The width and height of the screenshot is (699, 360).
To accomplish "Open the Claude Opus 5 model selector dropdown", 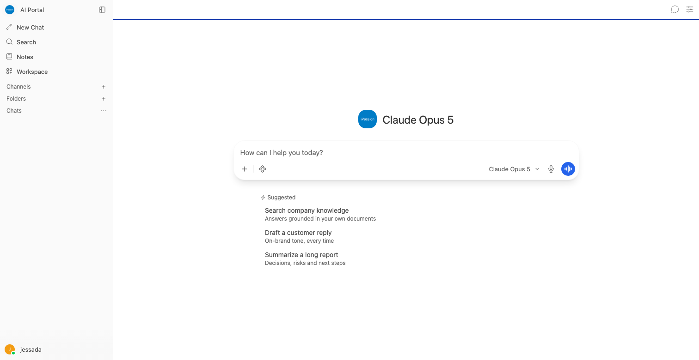I will (x=514, y=169).
